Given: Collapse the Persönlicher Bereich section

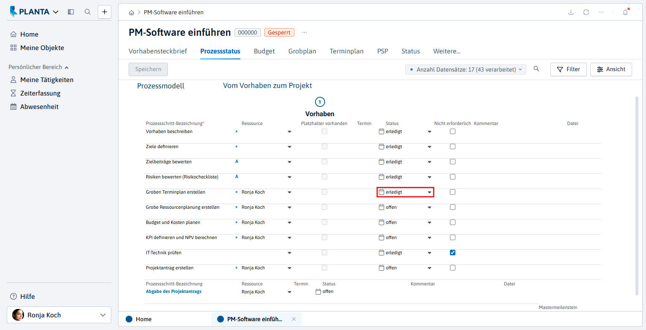Looking at the screenshot, I should [x=39, y=67].
